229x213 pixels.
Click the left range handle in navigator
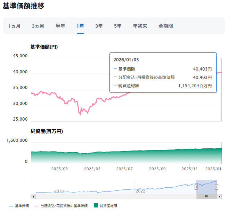(x=196, y=187)
